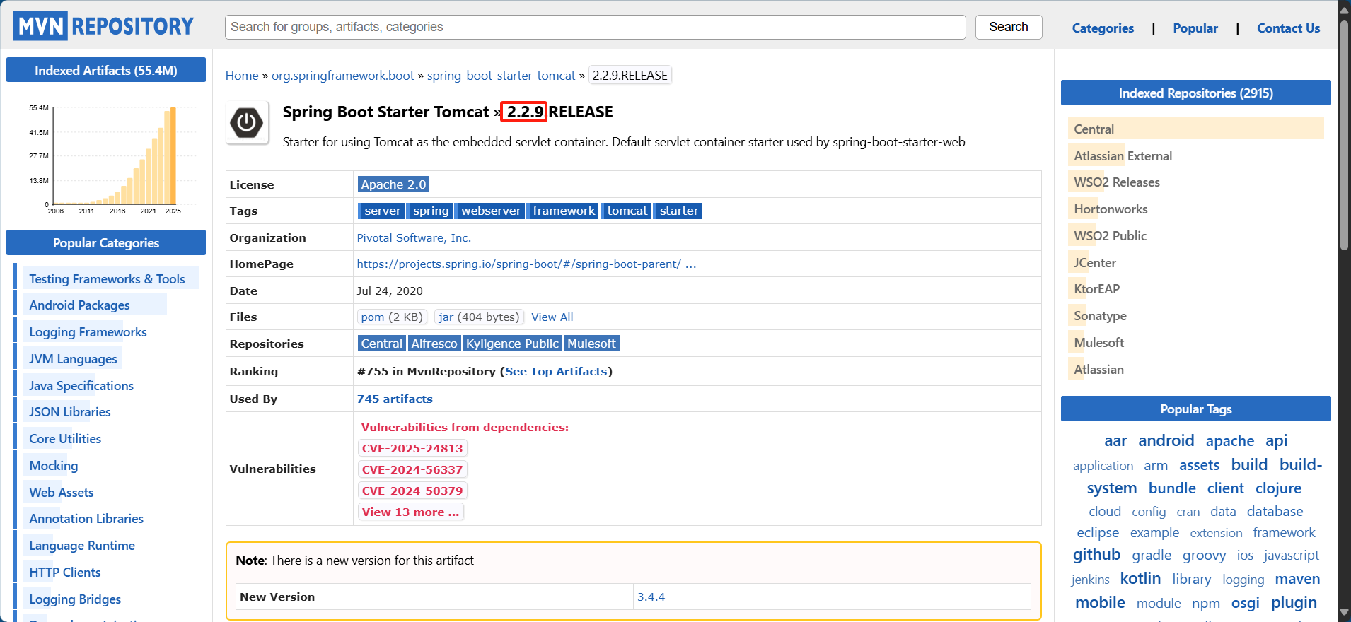Open the Contact Us page
The height and width of the screenshot is (622, 1351).
(1288, 28)
